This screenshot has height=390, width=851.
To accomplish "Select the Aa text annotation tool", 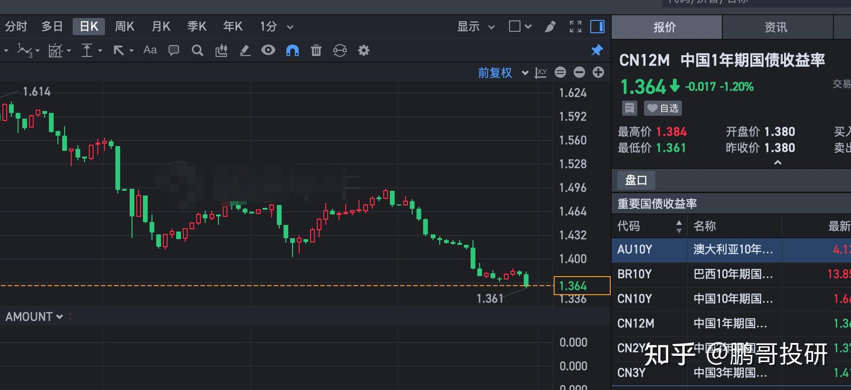I will 150,50.
